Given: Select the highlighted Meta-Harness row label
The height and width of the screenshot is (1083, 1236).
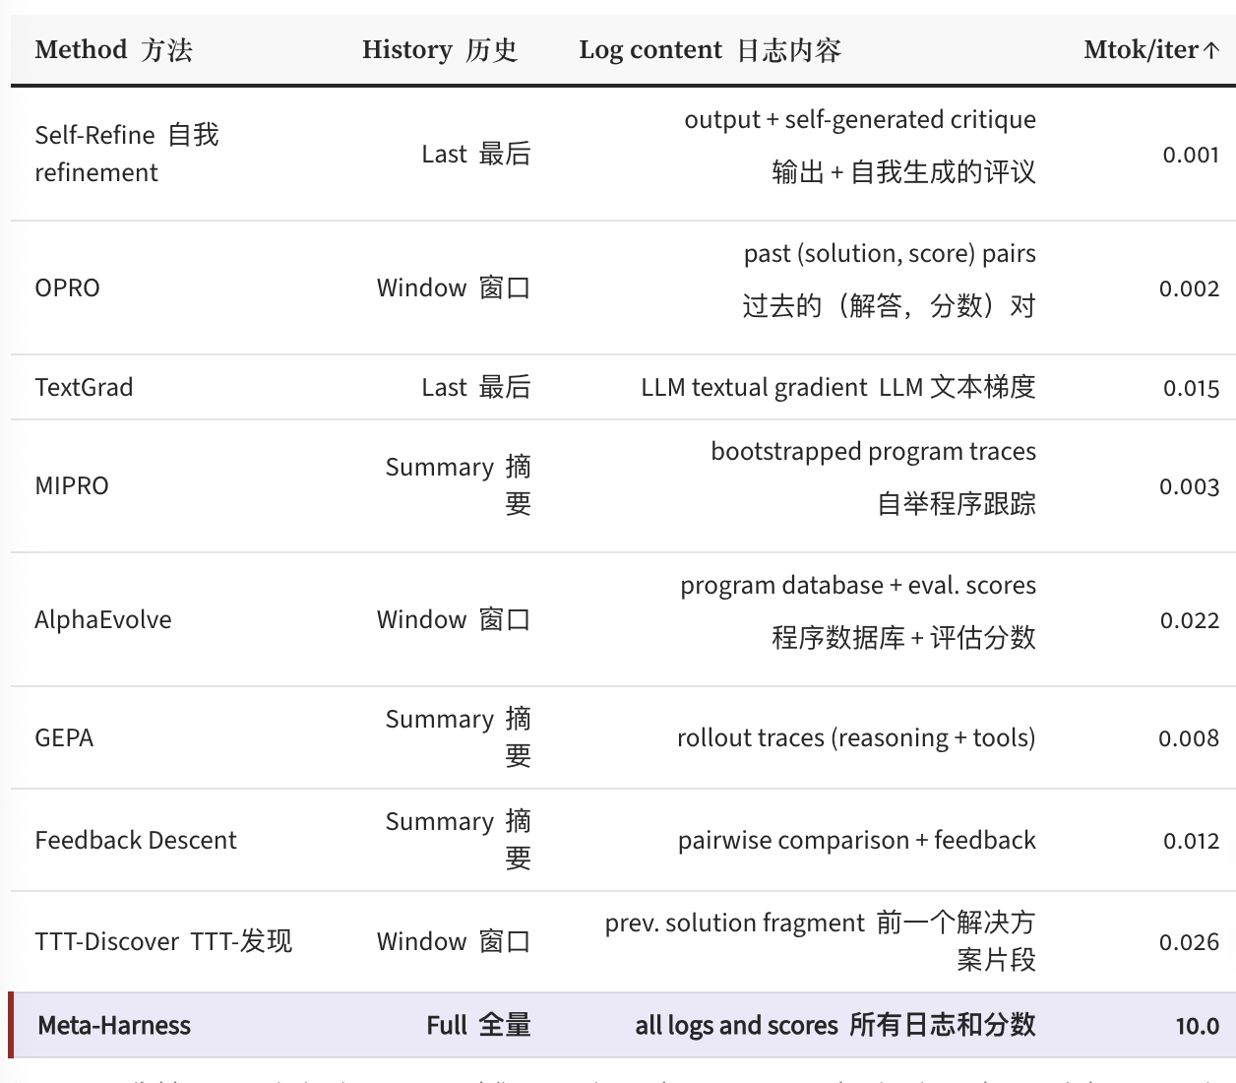Looking at the screenshot, I should point(114,1025).
